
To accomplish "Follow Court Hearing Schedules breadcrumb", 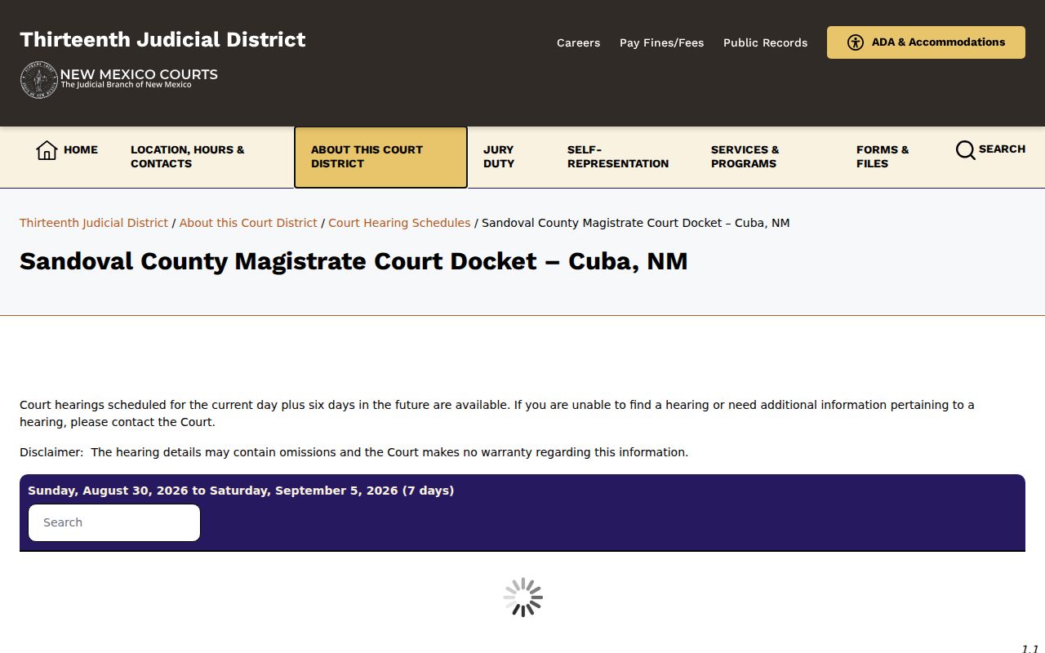I will click(x=399, y=223).
